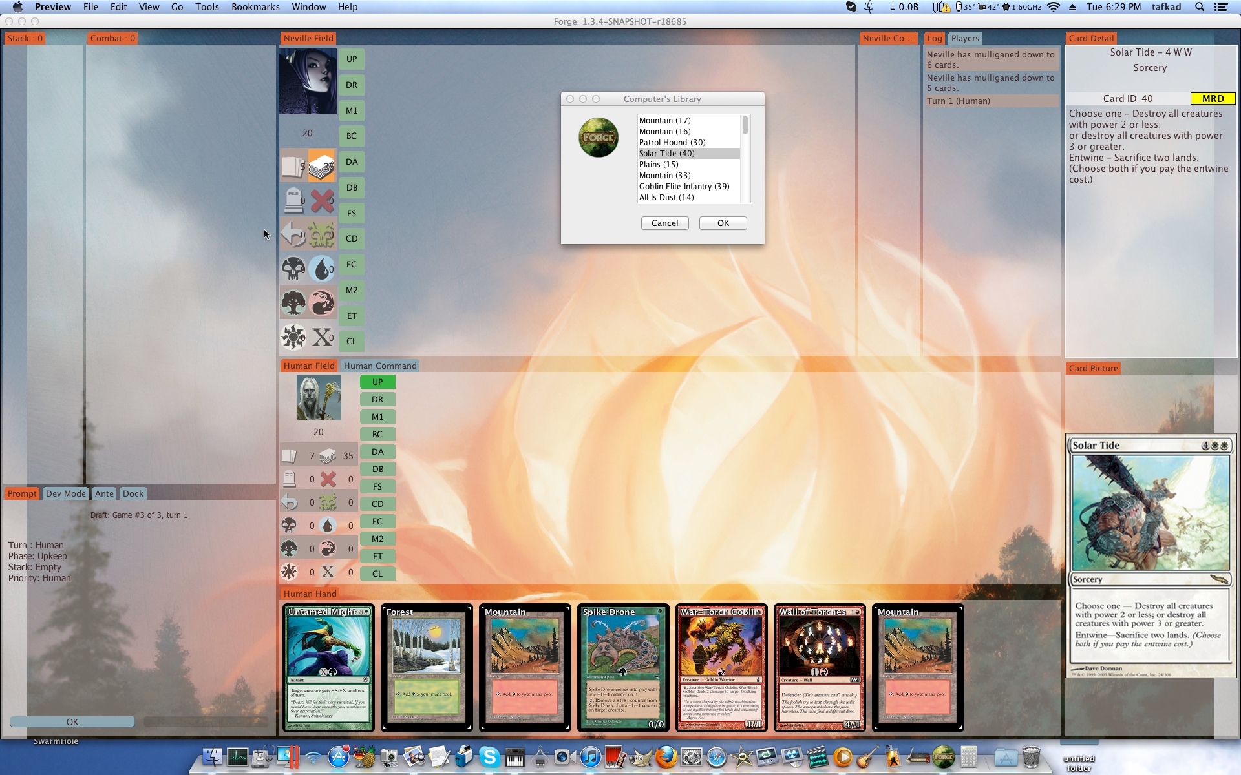
Task: Click Neville's hand cards icon
Action: click(x=293, y=167)
